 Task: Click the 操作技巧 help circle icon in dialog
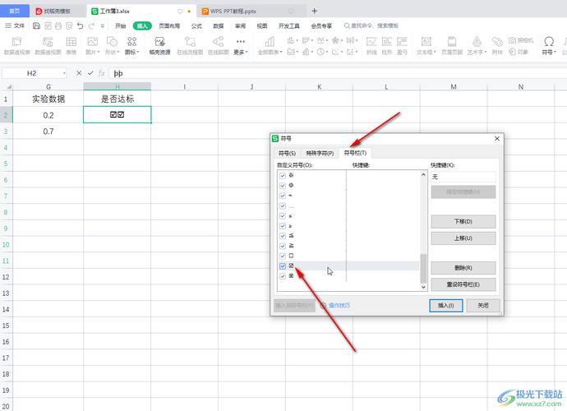pyautogui.click(x=324, y=306)
